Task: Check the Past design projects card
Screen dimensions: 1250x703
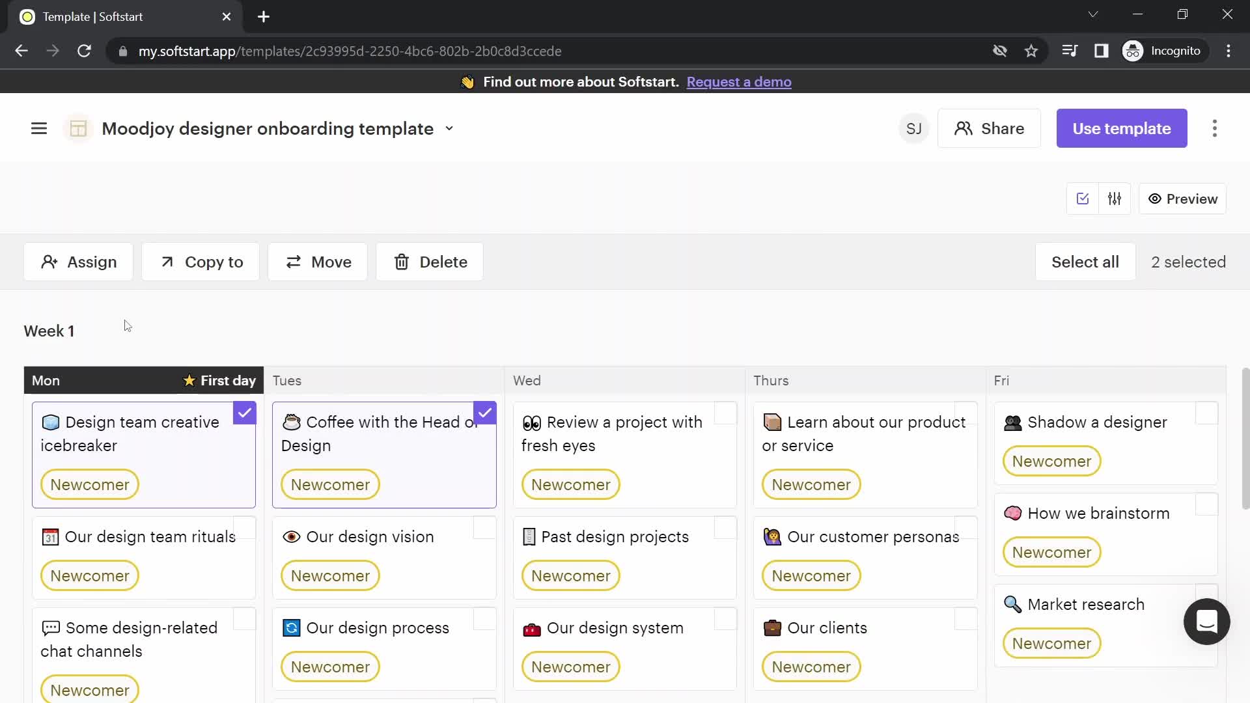Action: pos(725,527)
